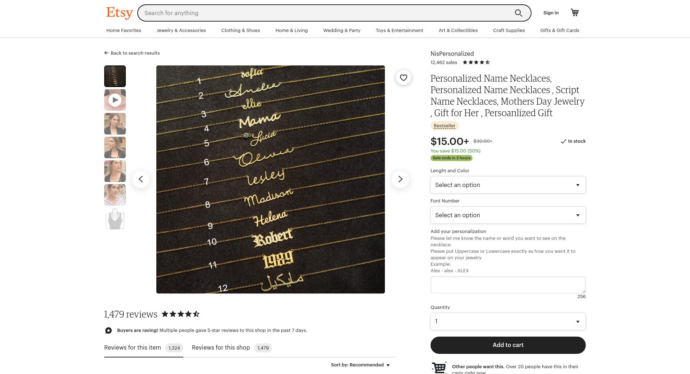Open the shopping cart icon

click(575, 13)
